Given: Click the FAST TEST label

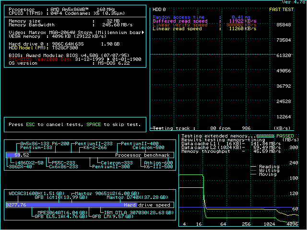Looking at the screenshot, I should click(282, 9).
